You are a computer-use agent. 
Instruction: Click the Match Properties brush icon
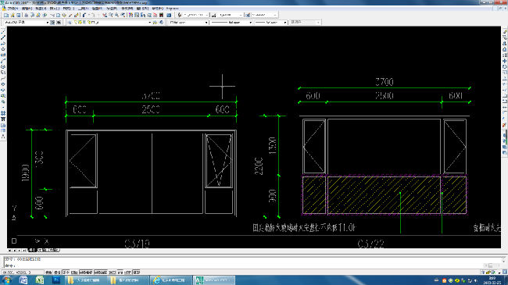[x=70, y=15]
